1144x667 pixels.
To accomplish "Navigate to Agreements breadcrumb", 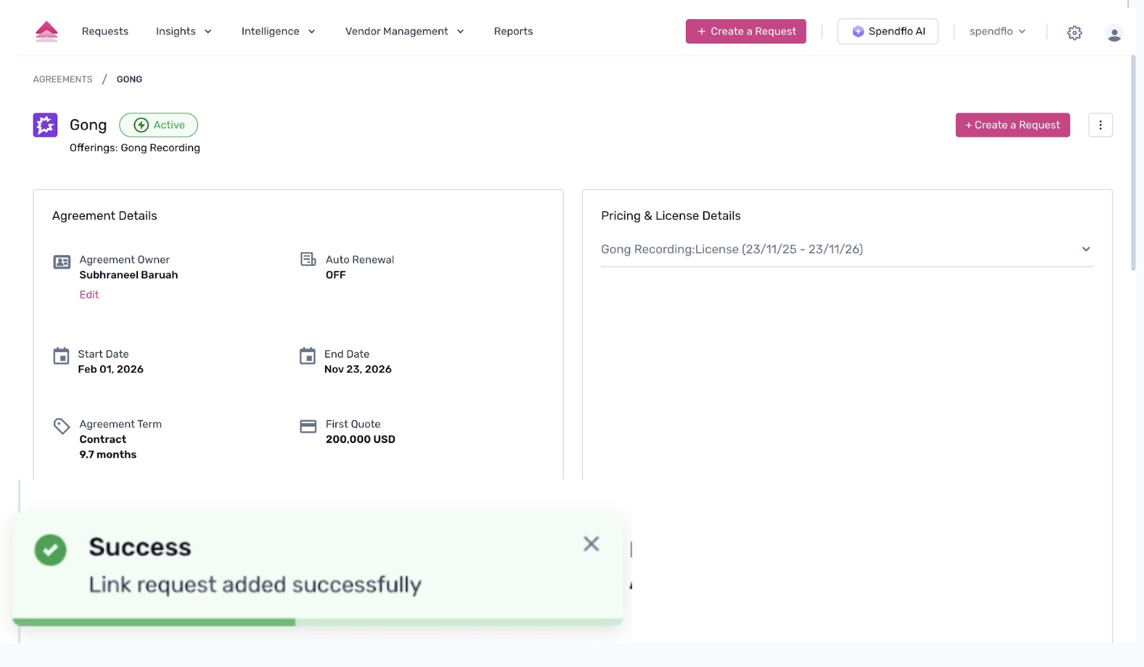I will point(63,79).
